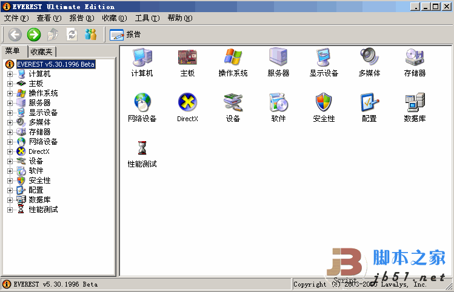Click the EVEREST title bar info icon

[x=7, y=7]
